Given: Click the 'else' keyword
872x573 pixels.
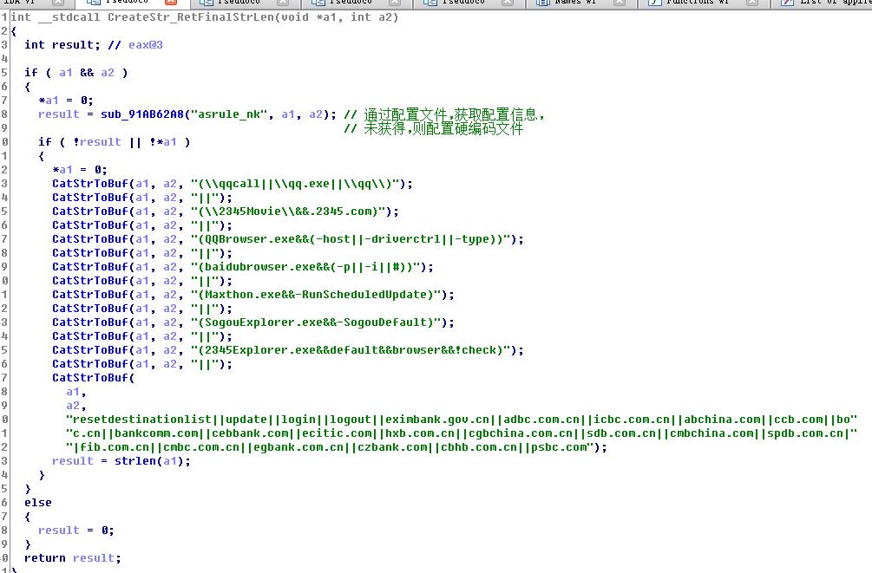Looking at the screenshot, I should (38, 503).
